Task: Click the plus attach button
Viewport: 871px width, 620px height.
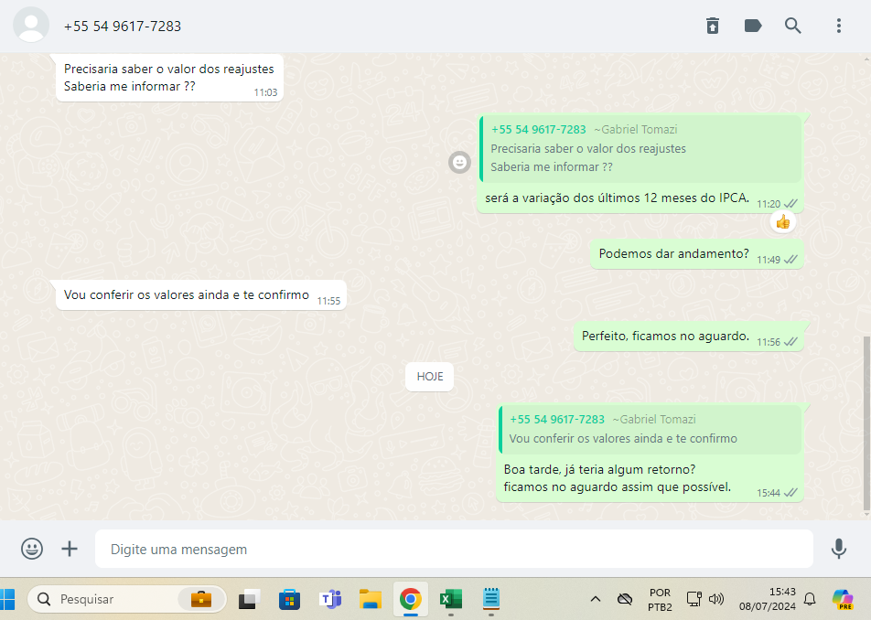Action: [x=70, y=549]
